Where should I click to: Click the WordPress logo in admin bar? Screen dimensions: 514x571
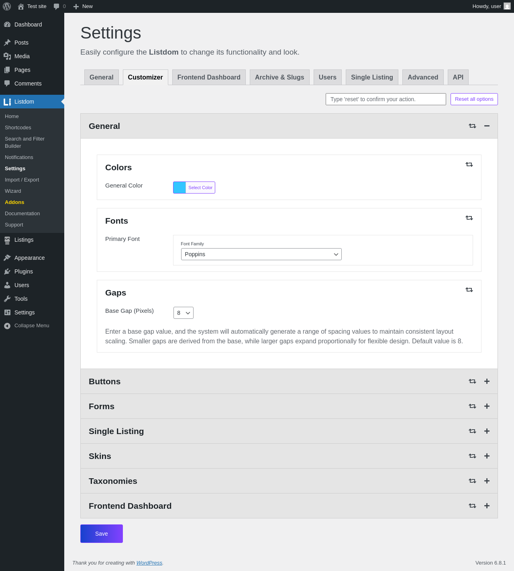tap(7, 6)
